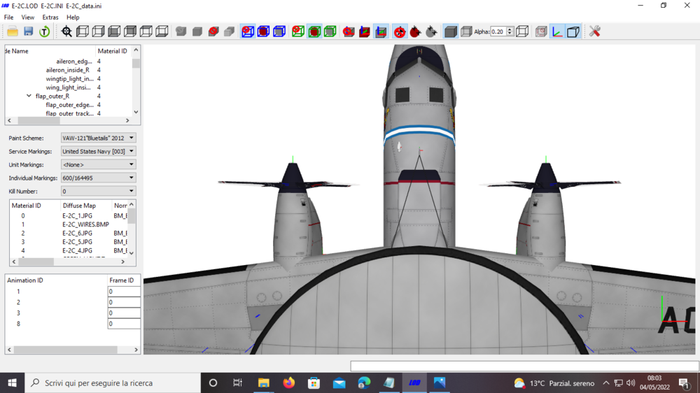
Task: Open Firefox from the taskbar
Action: coord(289,383)
